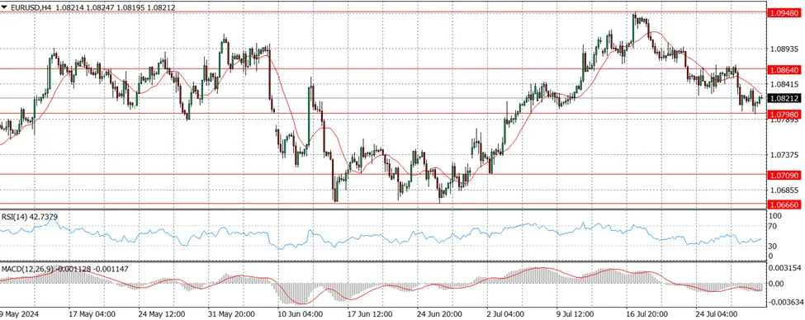The image size is (805, 320).
Task: Select the 1.07980 red price label
Action: 784,113
